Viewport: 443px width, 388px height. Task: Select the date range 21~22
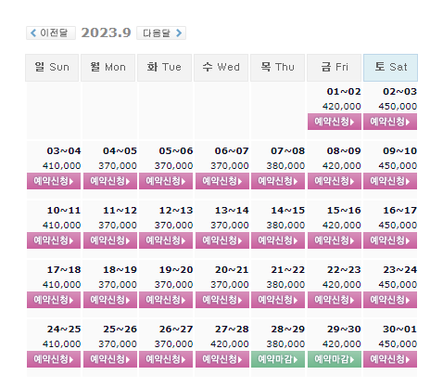pyautogui.click(x=288, y=270)
